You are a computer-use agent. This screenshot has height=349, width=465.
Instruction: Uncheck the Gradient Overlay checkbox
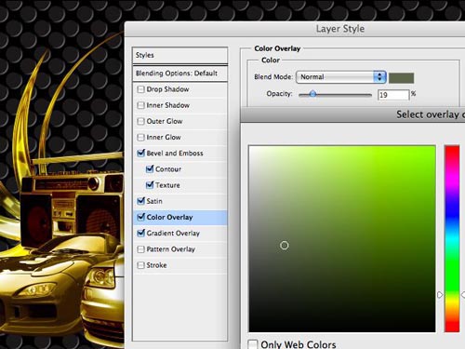coord(140,233)
